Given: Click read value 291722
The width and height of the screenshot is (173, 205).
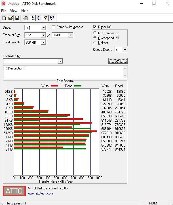Looking at the screenshot, I should pos(120,120).
